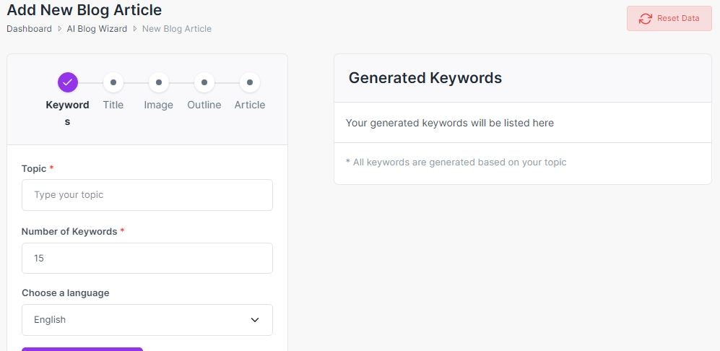
Task: Click the breadcrumb arrow after Dashboard
Action: pos(59,29)
